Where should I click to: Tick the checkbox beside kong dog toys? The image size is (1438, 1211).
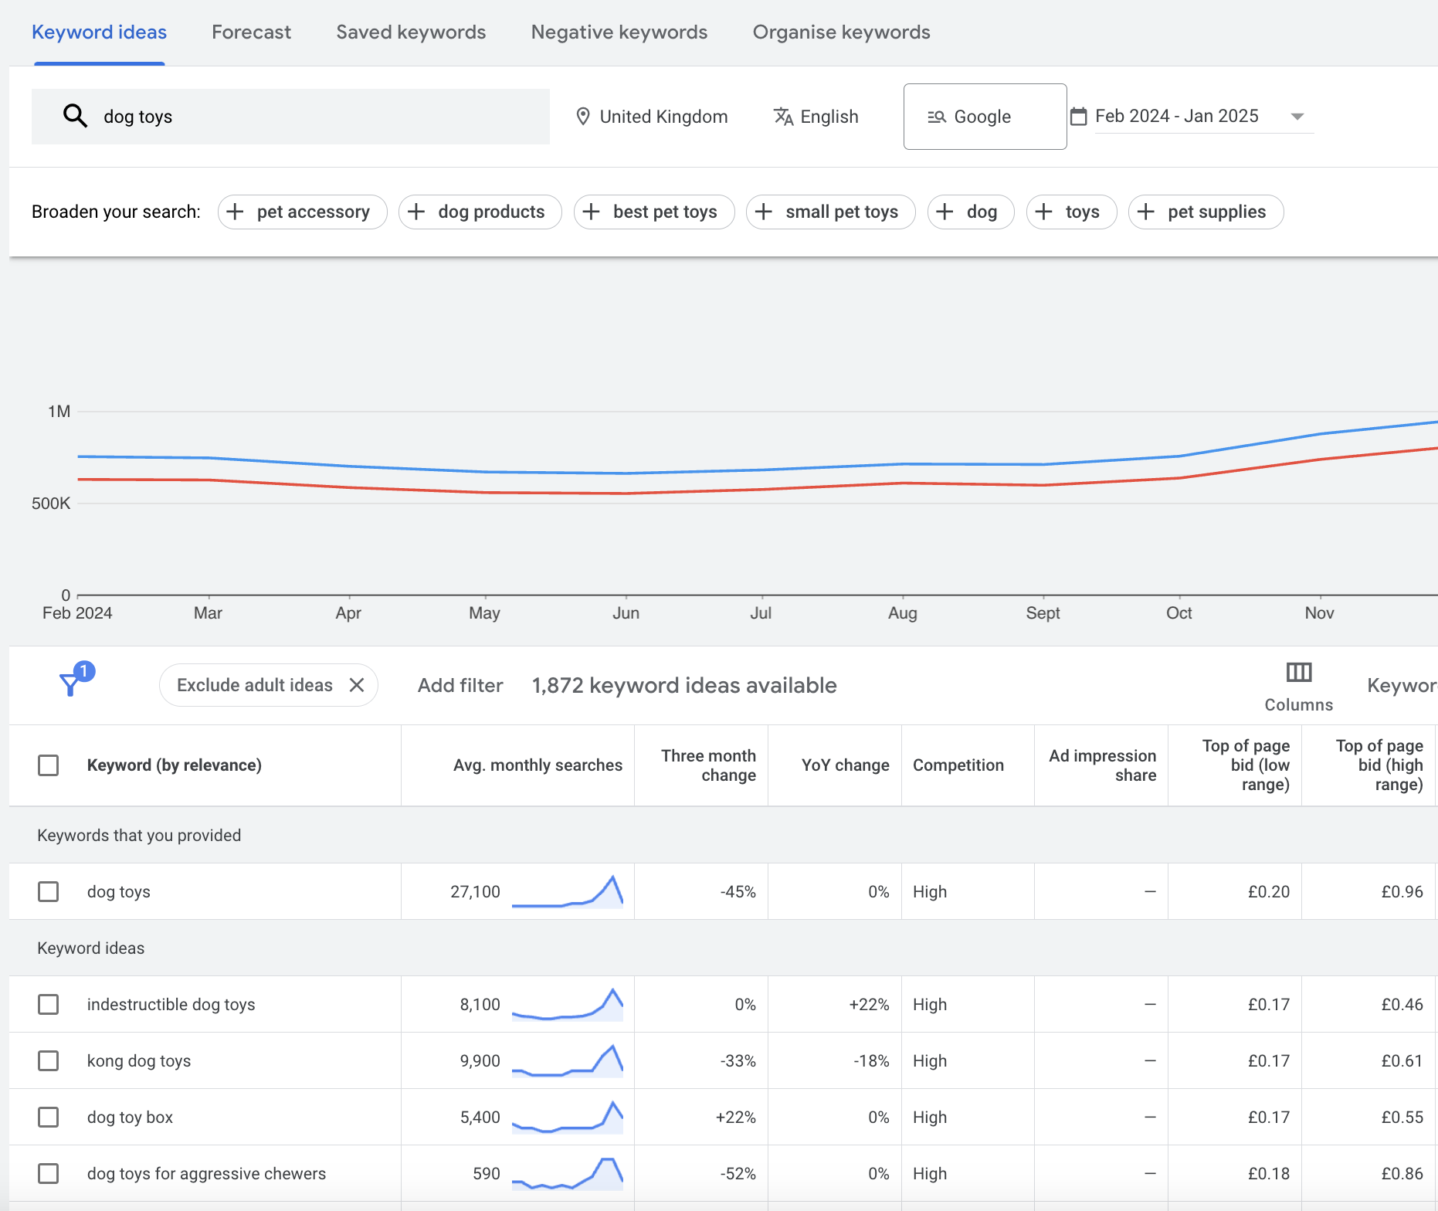point(49,1060)
